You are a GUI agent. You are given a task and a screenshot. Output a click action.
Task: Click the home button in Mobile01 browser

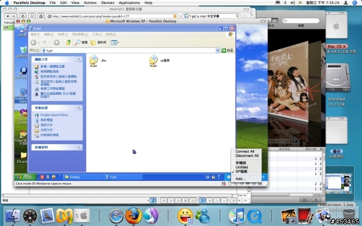click(x=41, y=16)
